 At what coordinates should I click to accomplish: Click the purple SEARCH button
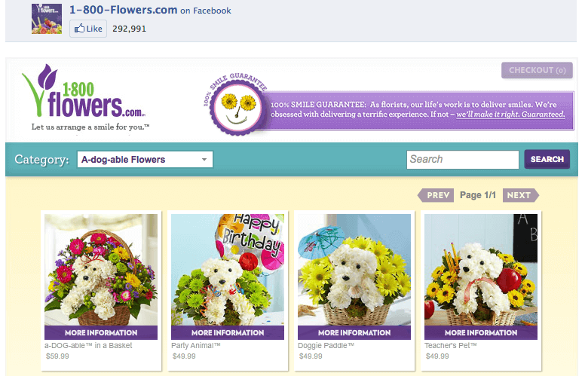547,159
